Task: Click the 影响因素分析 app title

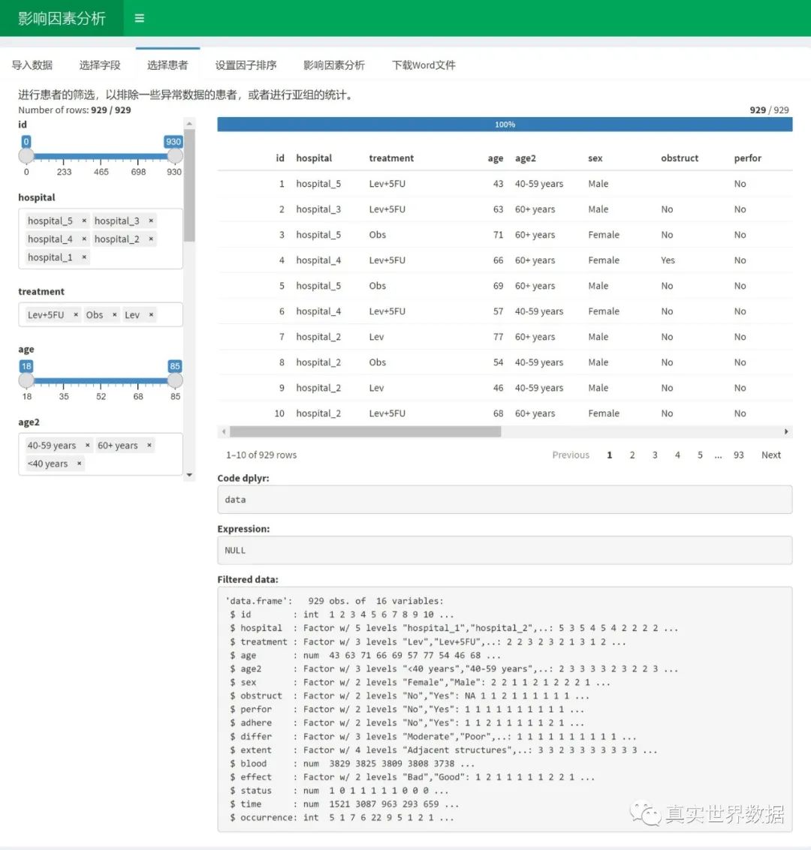Action: click(x=62, y=19)
